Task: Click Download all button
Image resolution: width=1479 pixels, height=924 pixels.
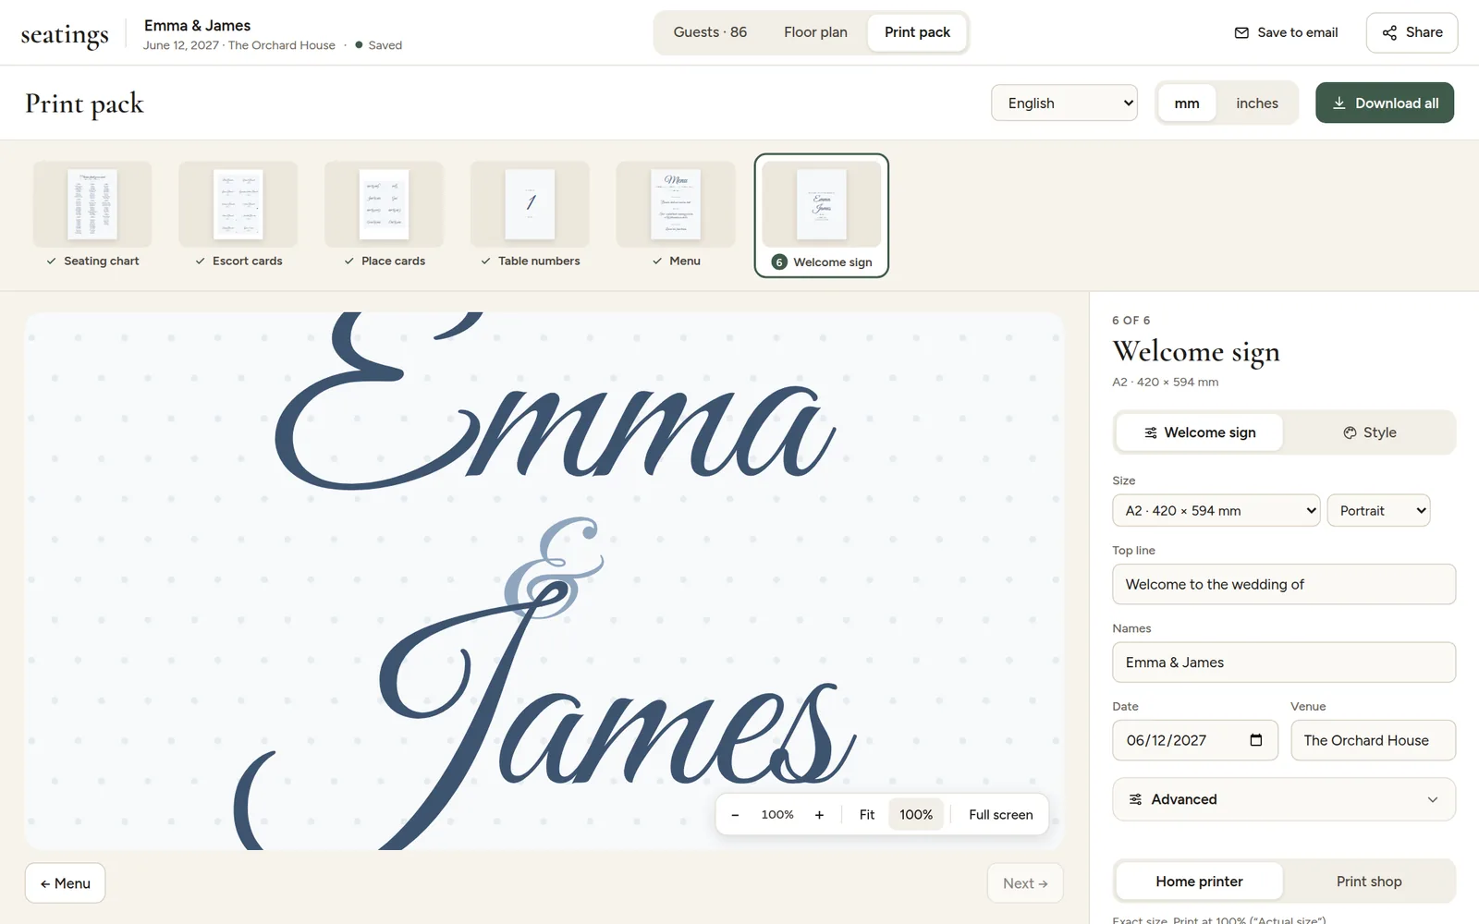Action: [1384, 103]
